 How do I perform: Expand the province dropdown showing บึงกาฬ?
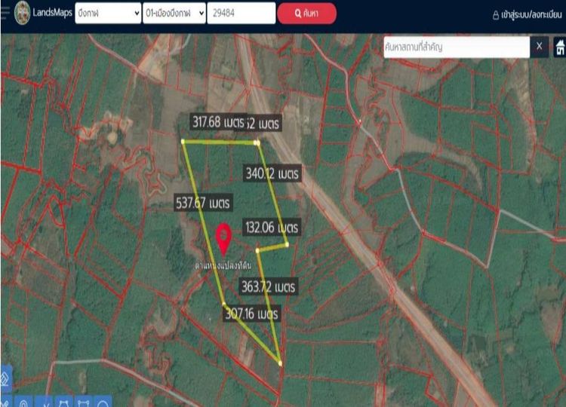[x=108, y=14]
